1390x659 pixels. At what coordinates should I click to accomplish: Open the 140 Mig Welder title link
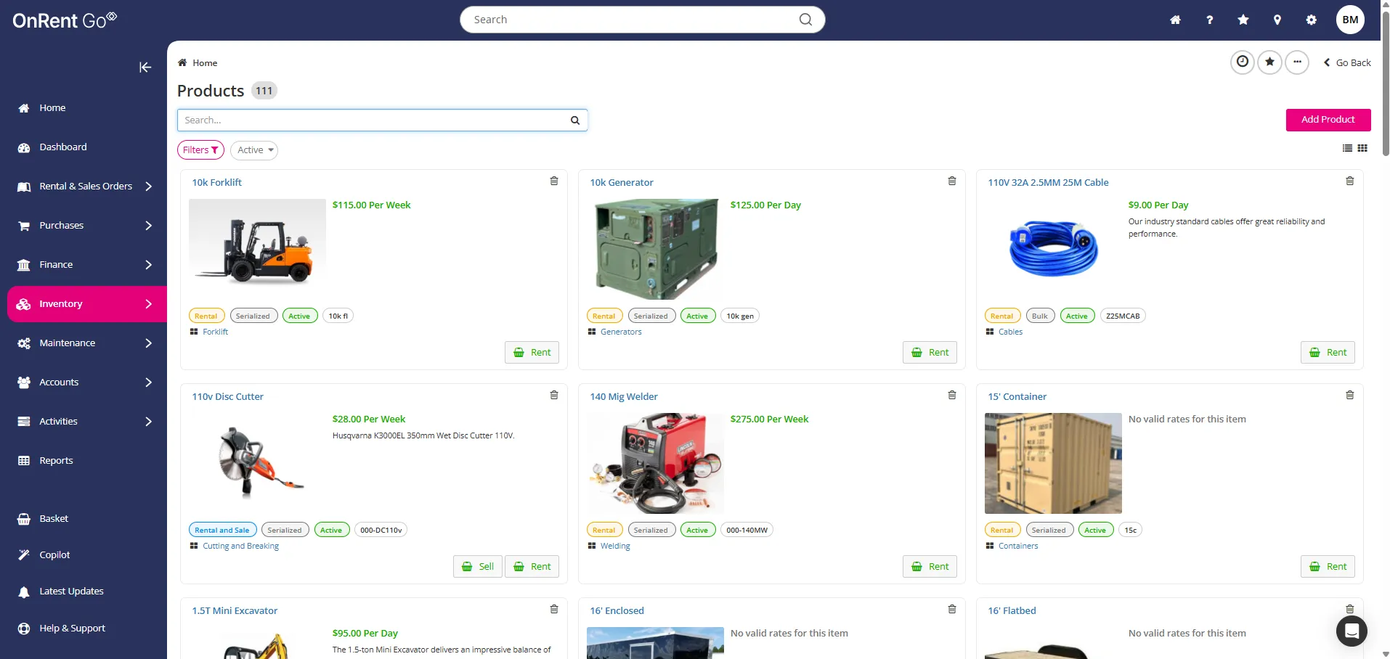623,397
